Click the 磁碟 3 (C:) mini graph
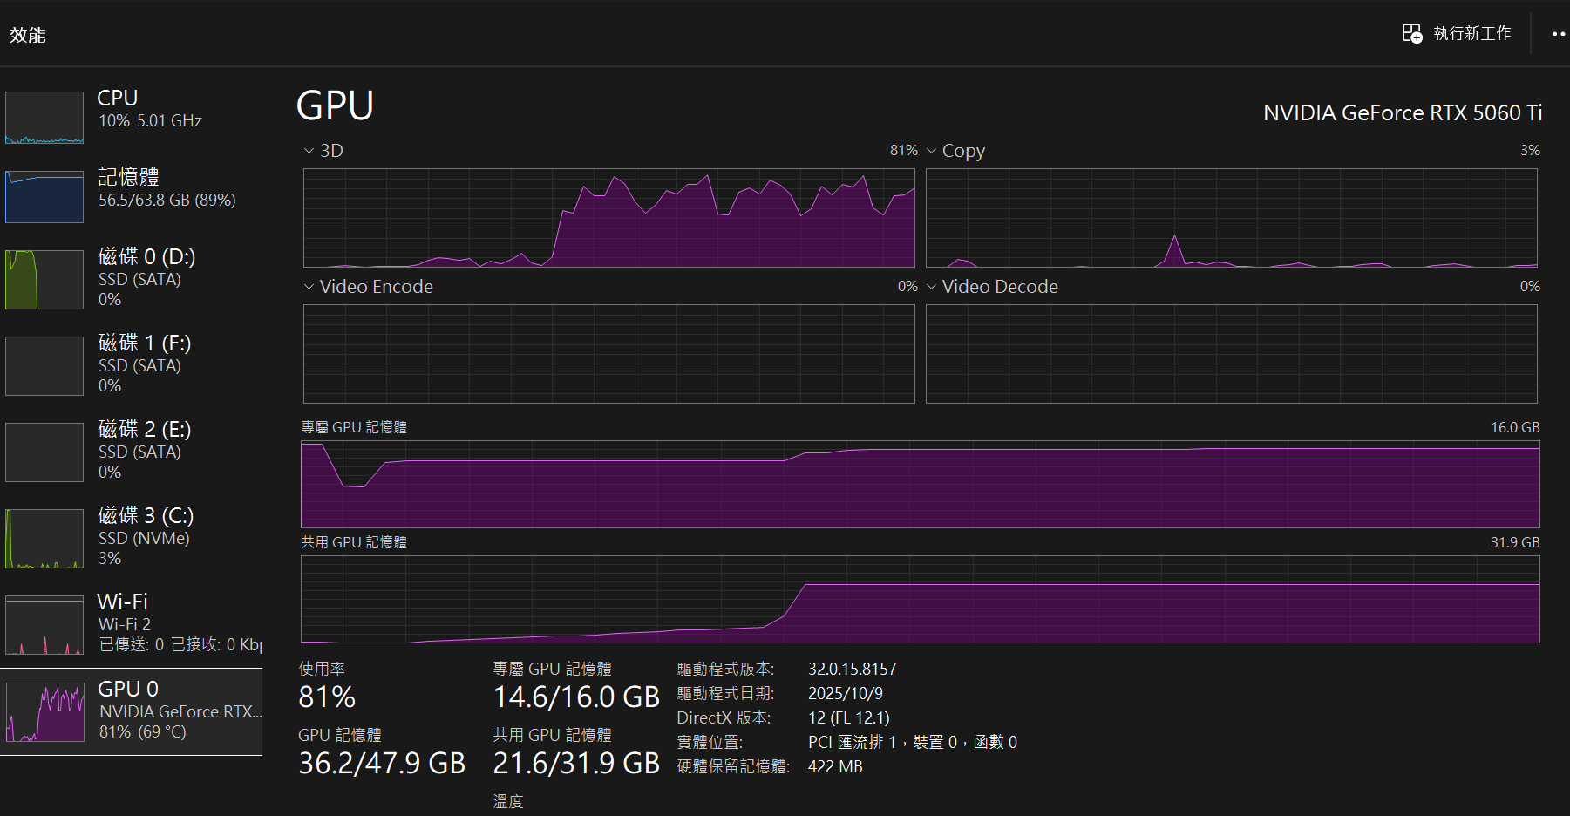 point(44,539)
